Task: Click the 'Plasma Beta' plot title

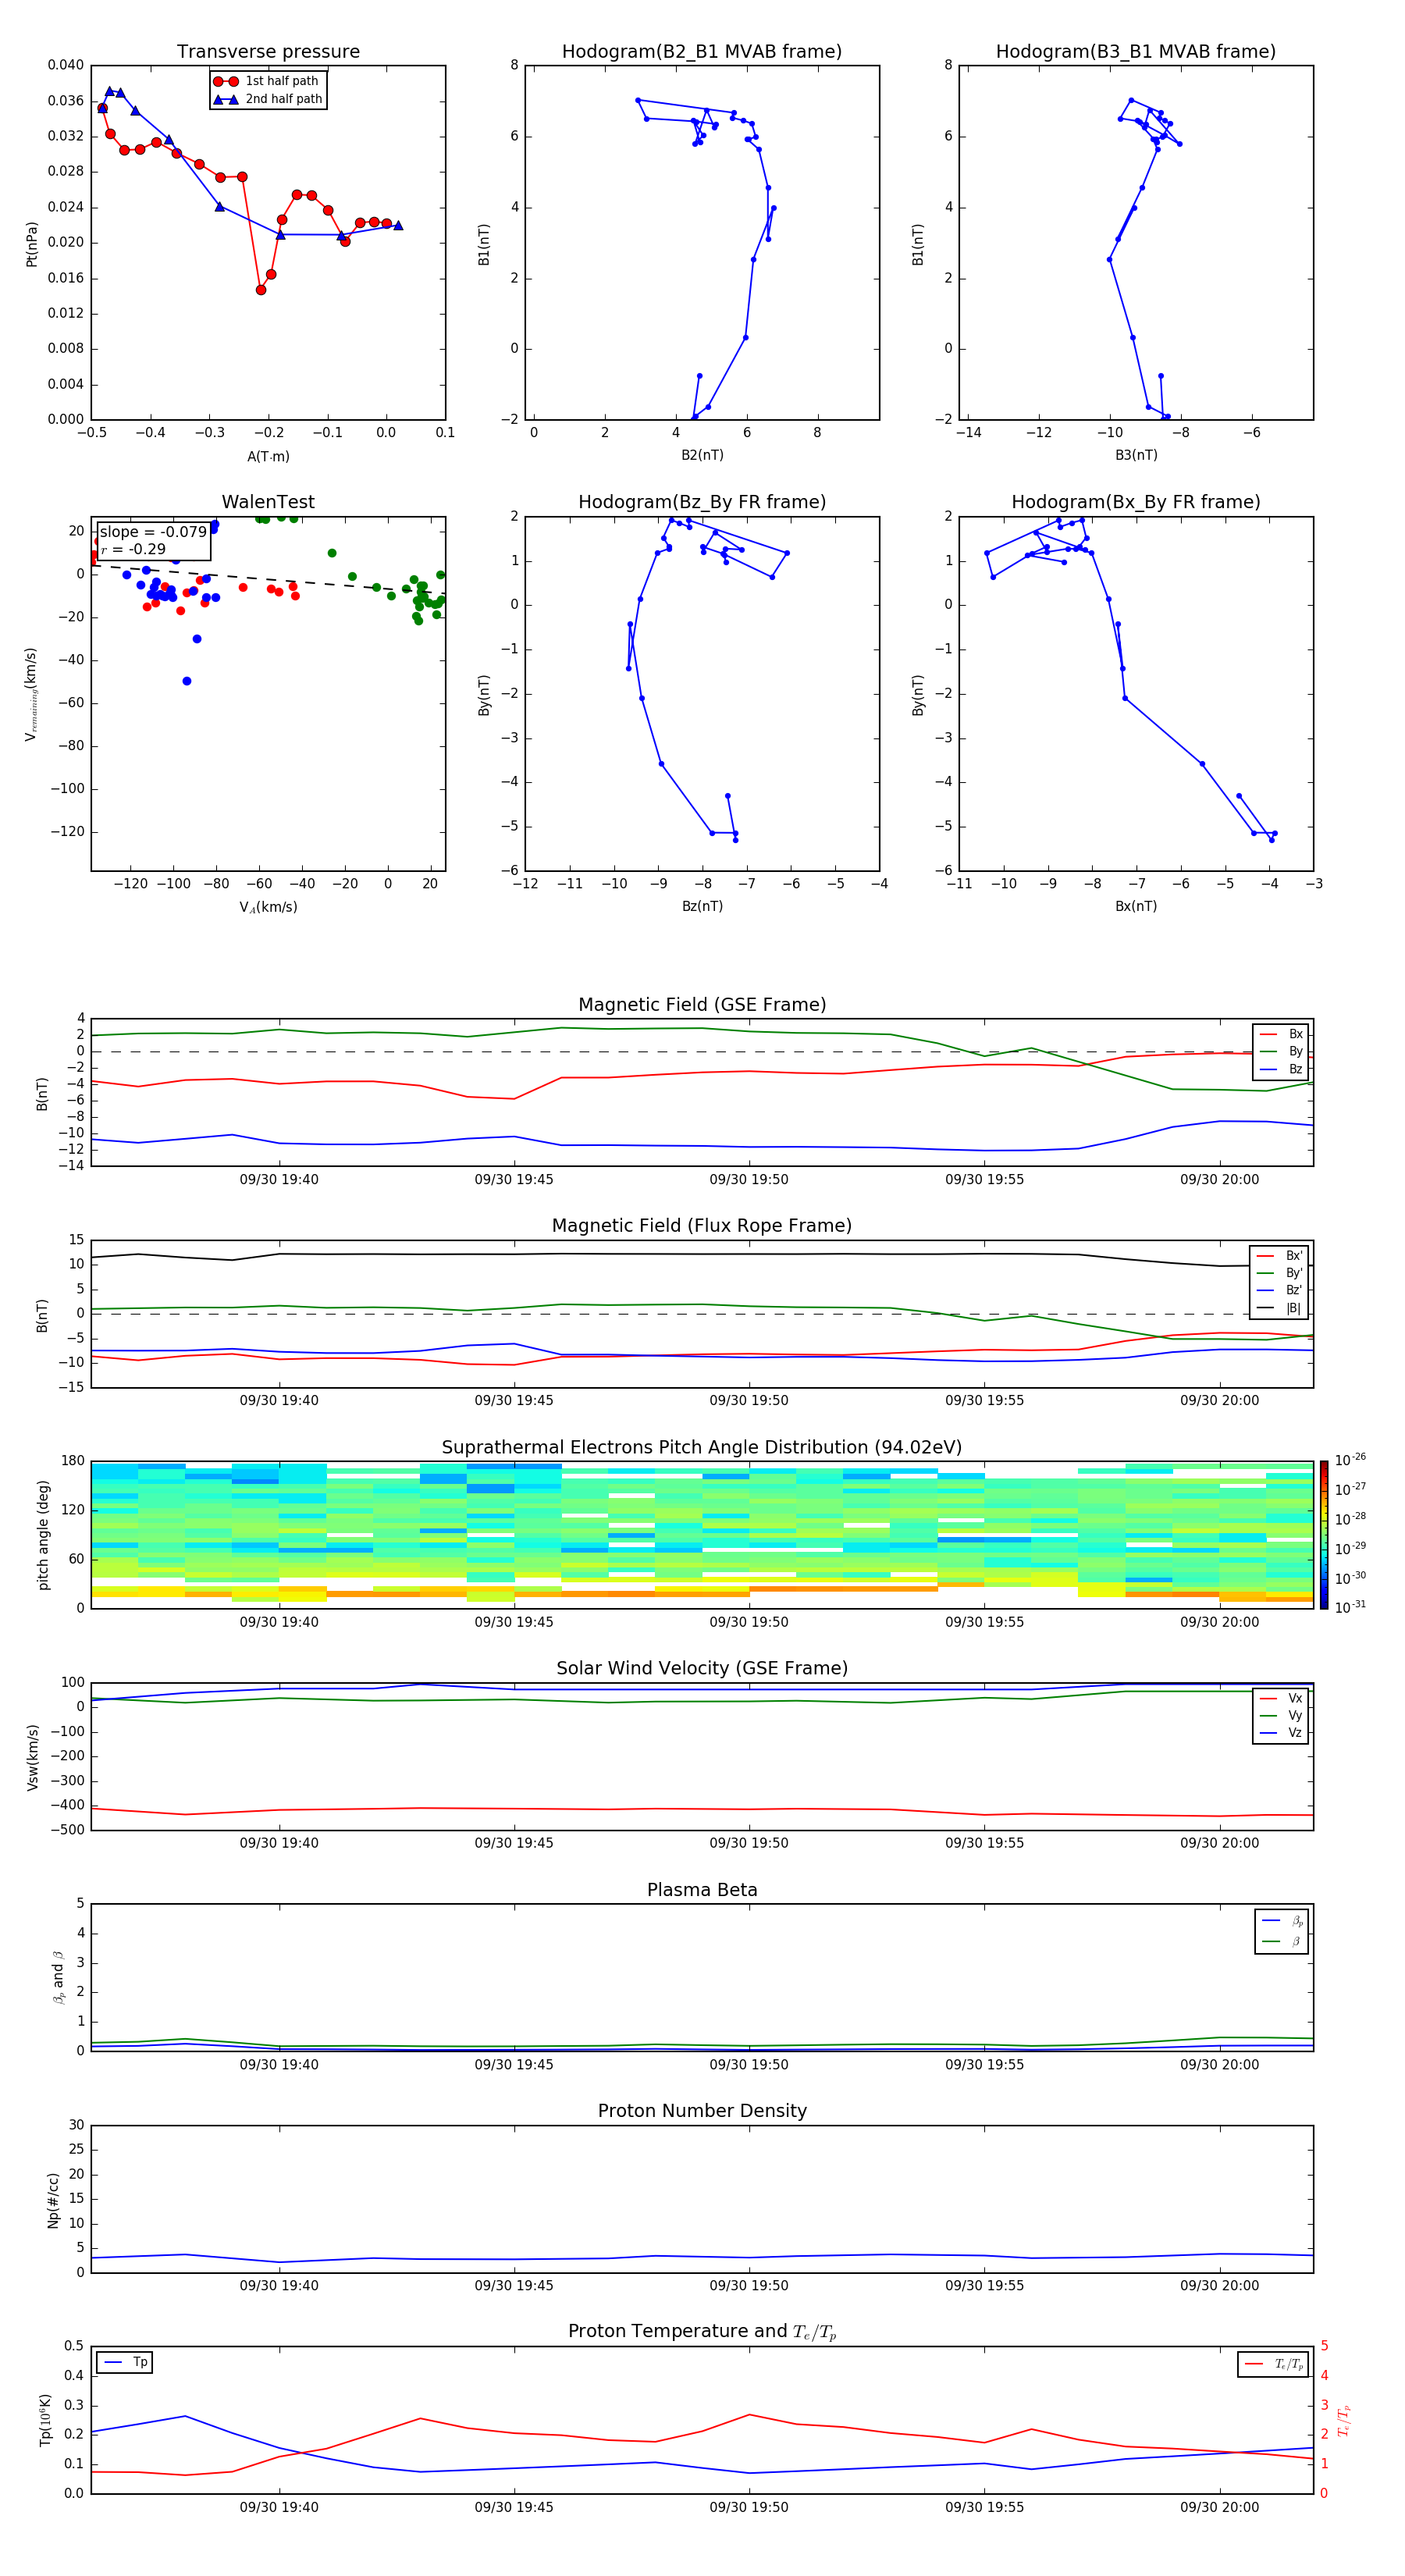Action: tap(702, 1890)
